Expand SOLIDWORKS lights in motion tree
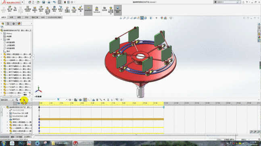Screen dimensions: 261x146 click(7, 116)
